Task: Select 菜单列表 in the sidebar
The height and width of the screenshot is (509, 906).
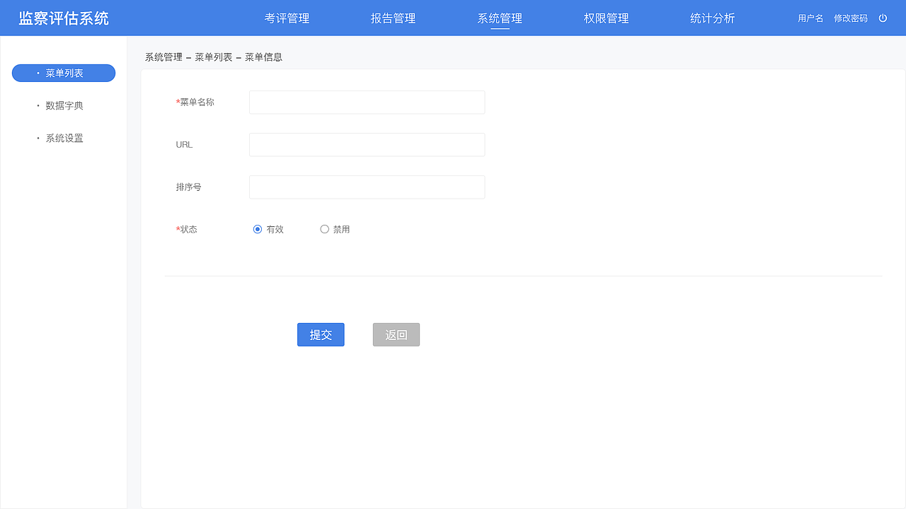Action: tap(63, 73)
